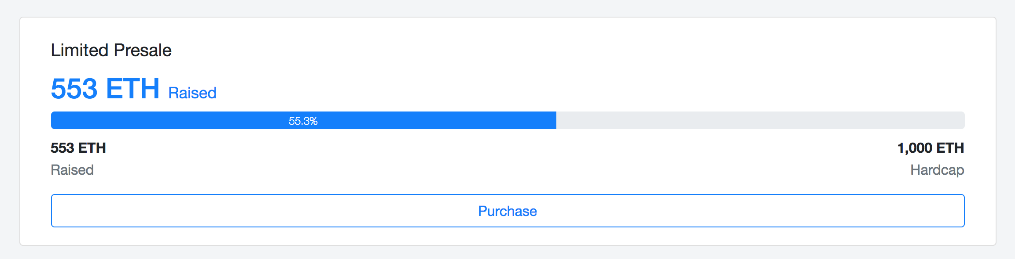Click the blue Raised text beside the heading

(192, 93)
